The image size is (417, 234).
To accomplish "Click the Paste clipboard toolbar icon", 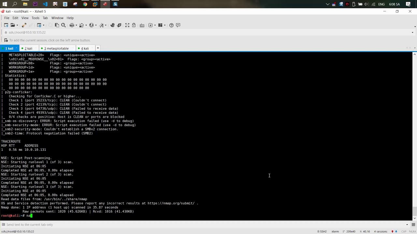I will [x=57, y=25].
